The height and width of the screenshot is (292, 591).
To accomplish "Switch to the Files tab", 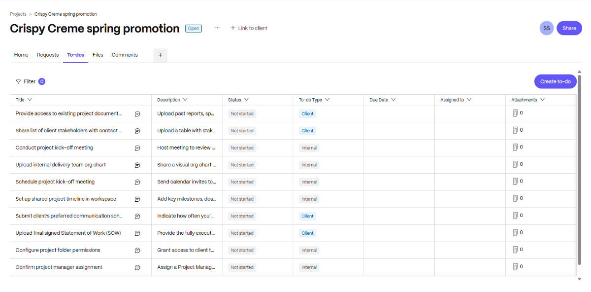I will click(x=98, y=55).
